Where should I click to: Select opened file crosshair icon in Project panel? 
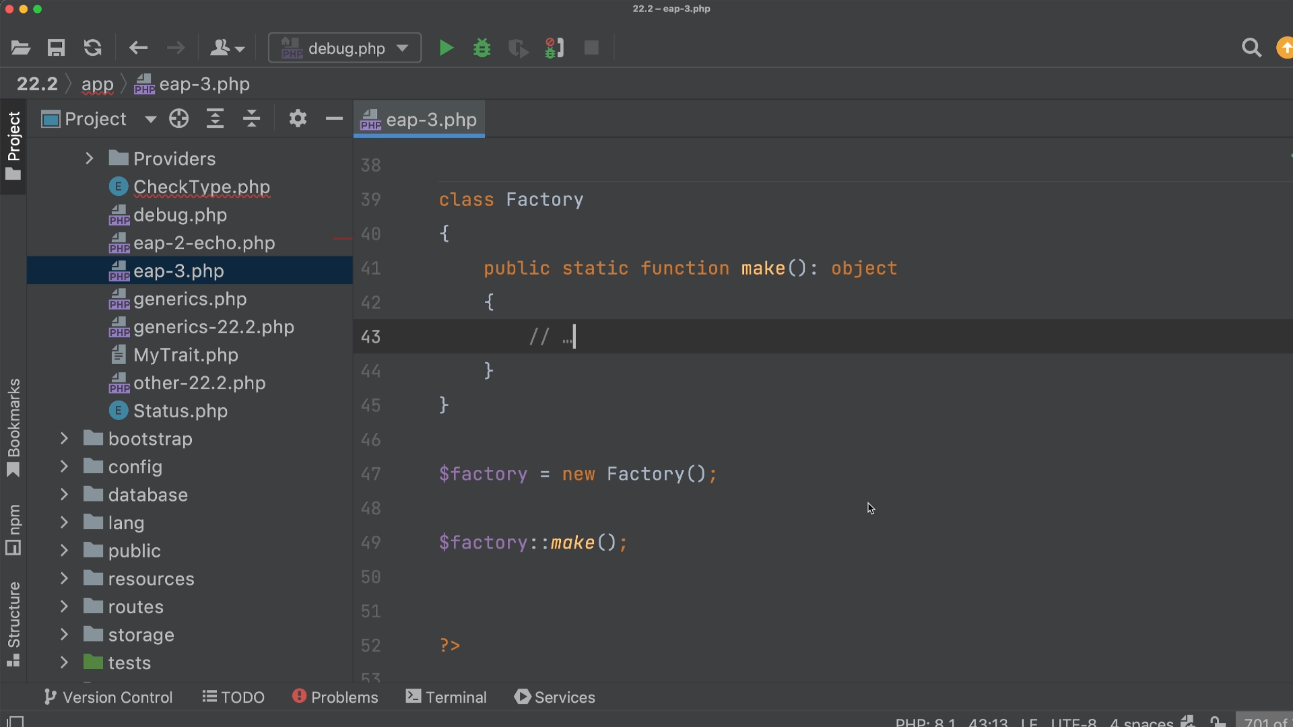point(178,119)
